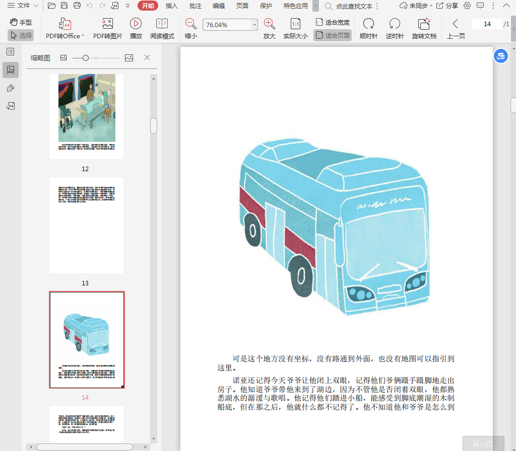The height and width of the screenshot is (451, 516).
Task: Toggle 适合宽度 fit width mode
Action: pos(333,23)
